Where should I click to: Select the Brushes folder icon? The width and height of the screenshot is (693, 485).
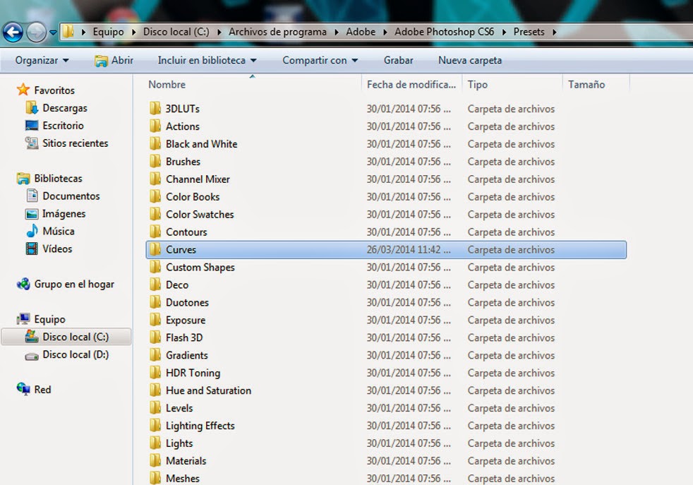coord(155,162)
